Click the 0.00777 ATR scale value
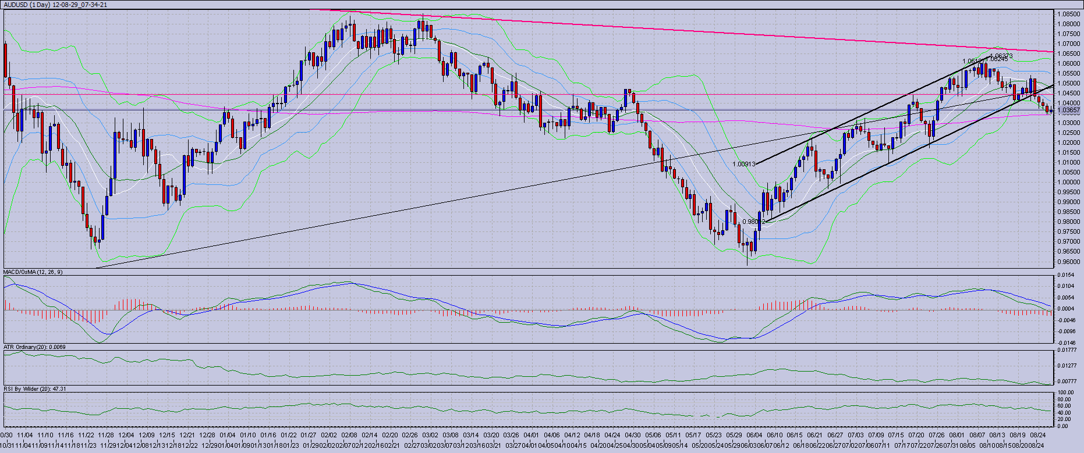 1067,381
